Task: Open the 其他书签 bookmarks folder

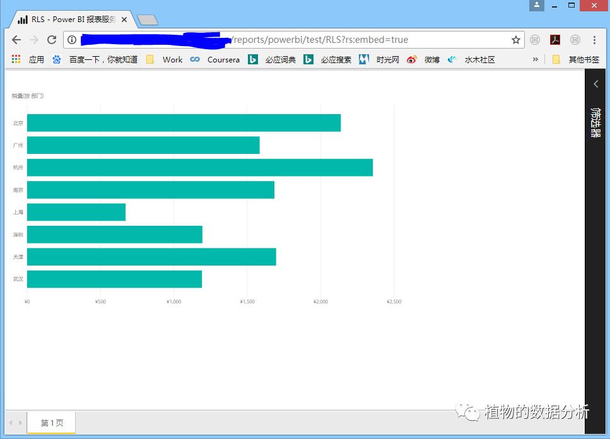Action: [577, 59]
